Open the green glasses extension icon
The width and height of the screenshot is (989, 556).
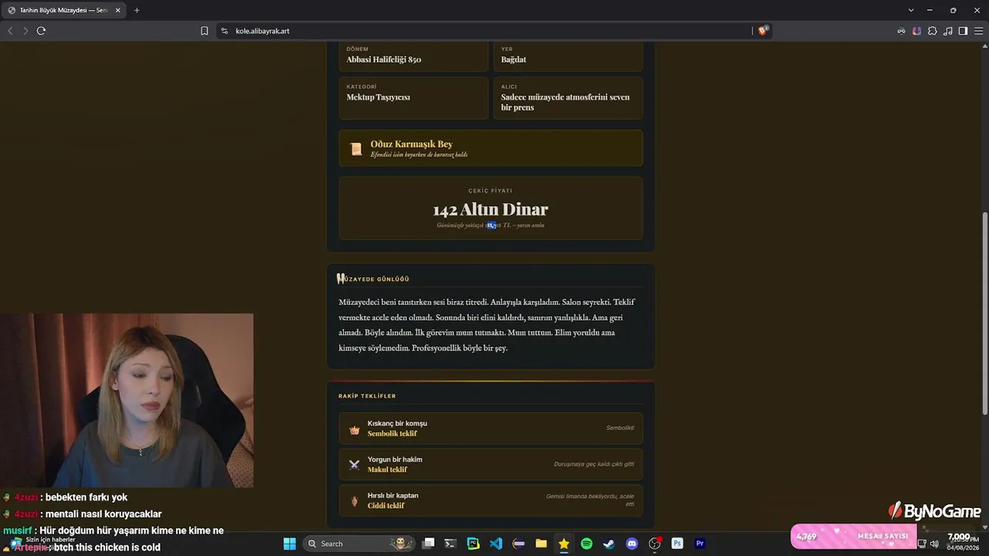tap(901, 31)
